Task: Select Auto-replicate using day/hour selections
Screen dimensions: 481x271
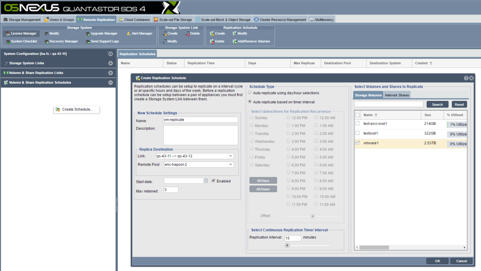Action: coord(251,93)
